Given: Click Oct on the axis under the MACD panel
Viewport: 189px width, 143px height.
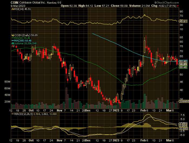Looking at the screenshot, I should point(31,141).
